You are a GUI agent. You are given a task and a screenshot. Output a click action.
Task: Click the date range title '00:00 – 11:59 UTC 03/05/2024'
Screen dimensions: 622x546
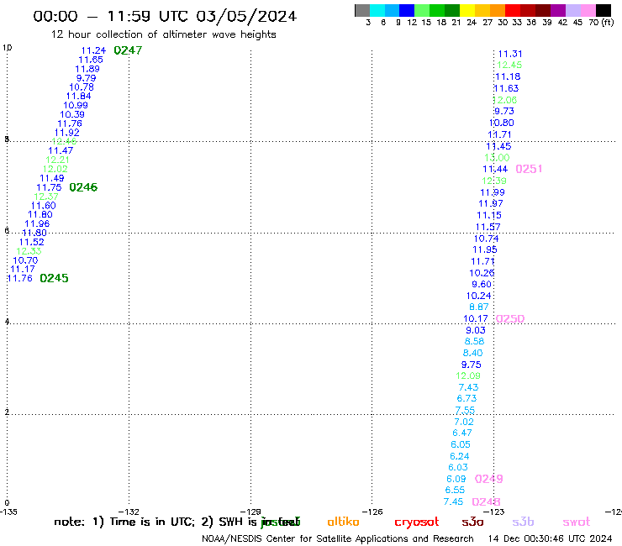point(165,17)
